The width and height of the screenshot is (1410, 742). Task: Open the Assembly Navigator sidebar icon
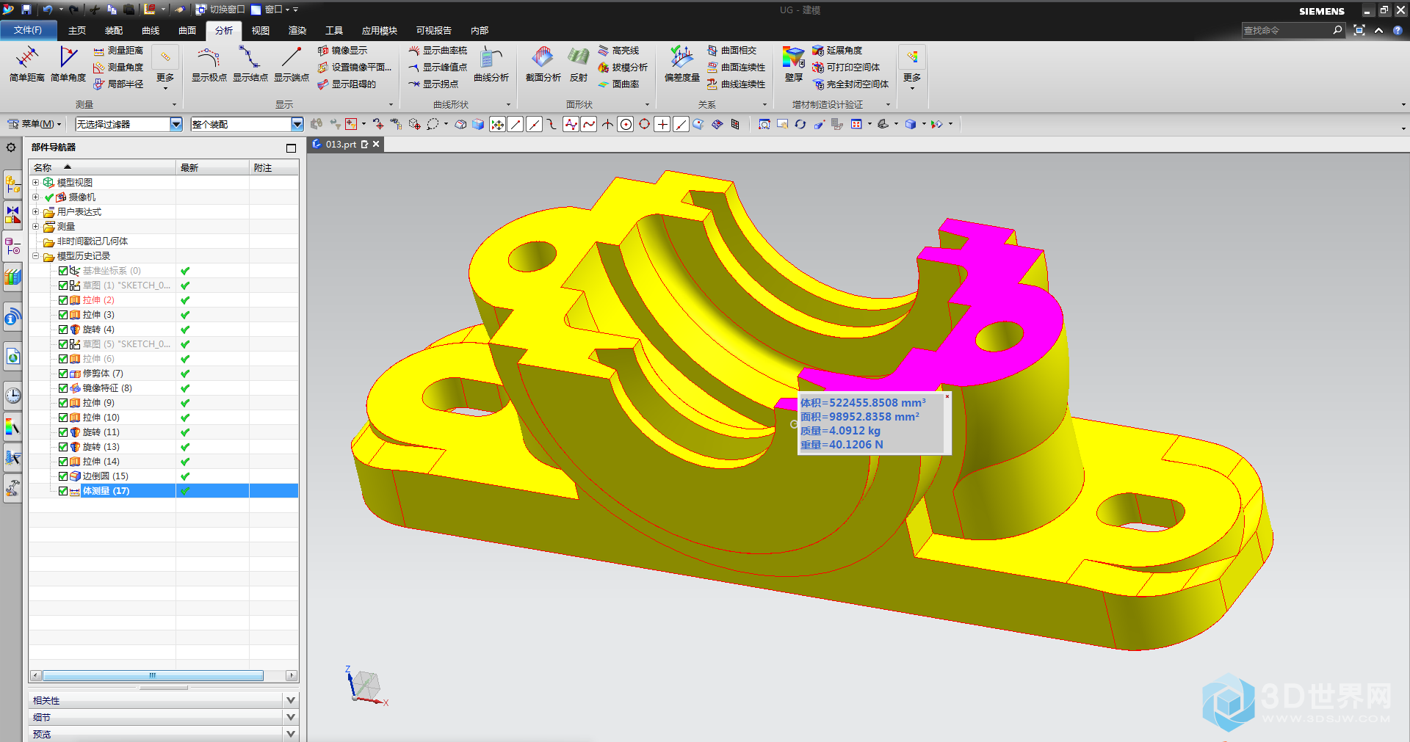click(x=12, y=183)
